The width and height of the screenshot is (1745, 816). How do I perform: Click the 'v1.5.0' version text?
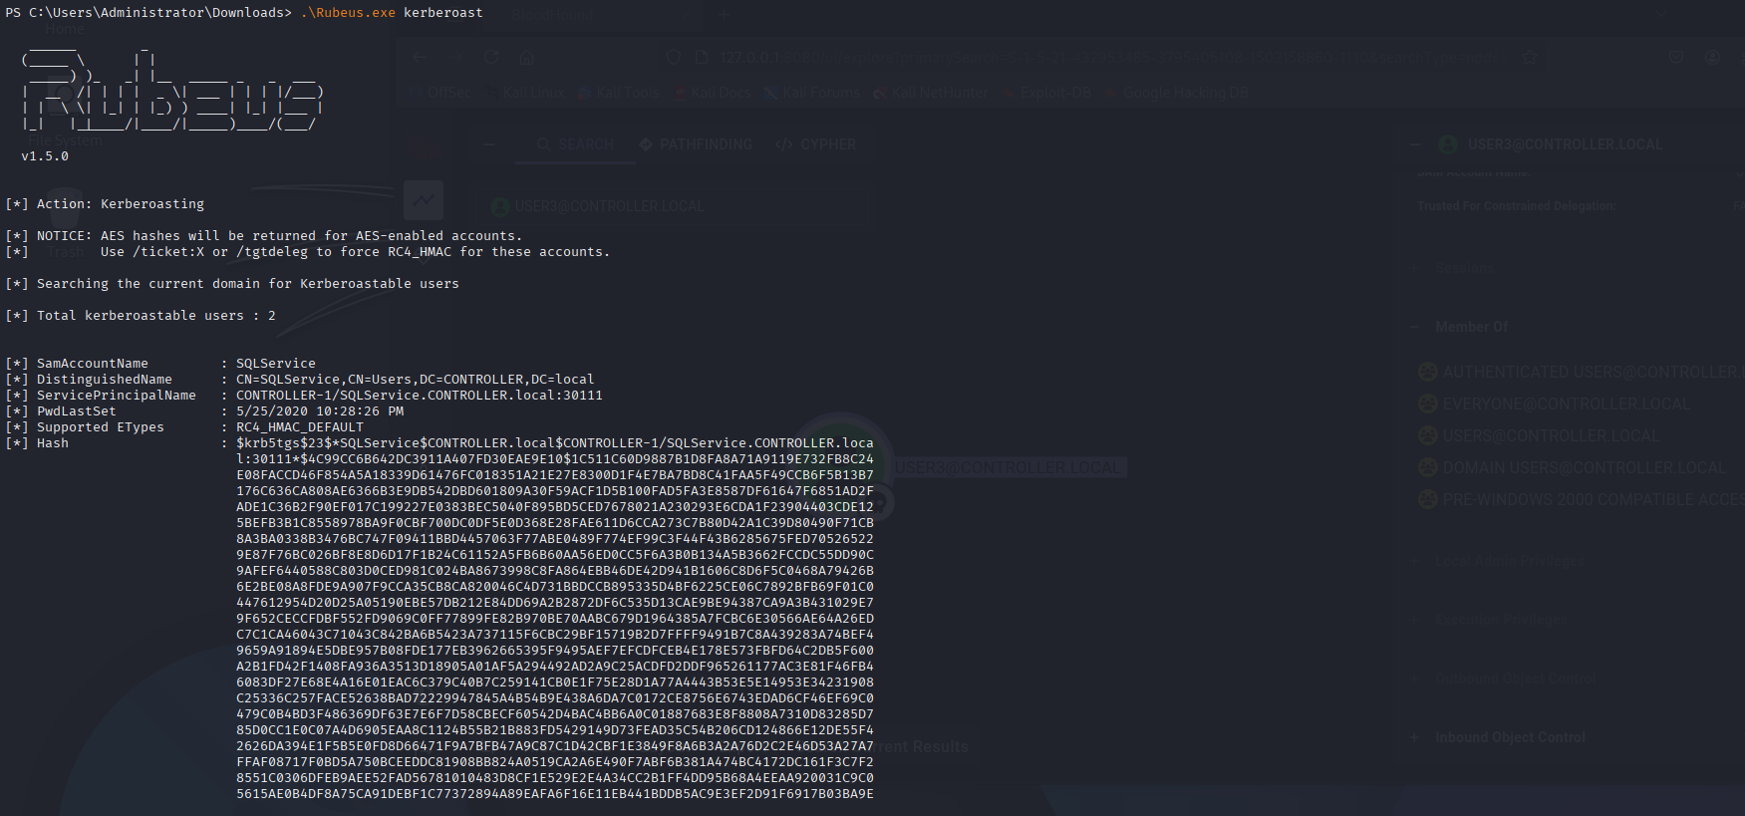point(45,155)
